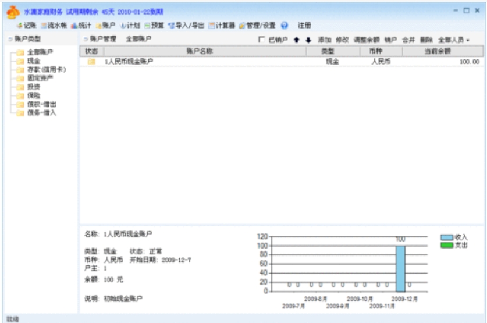This screenshot has width=487, height=323.
Task: Click the 调整余额 adjust balance button
Action: tap(367, 40)
